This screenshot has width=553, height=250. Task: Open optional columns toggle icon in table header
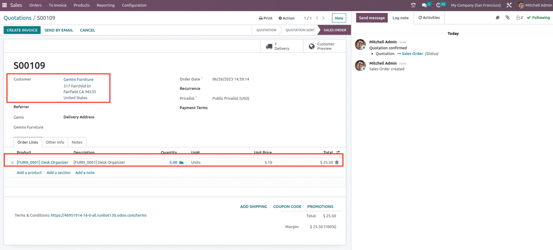[x=338, y=152]
